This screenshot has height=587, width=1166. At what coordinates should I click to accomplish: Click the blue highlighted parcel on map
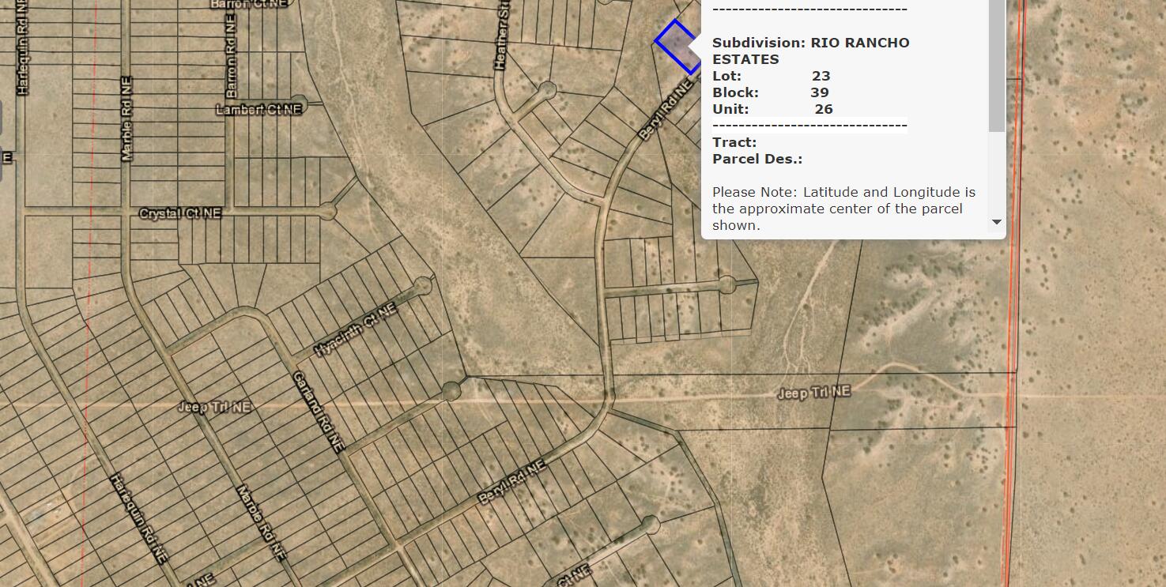pos(677,47)
